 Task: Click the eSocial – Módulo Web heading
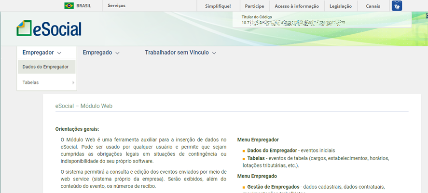pyautogui.click(x=84, y=106)
